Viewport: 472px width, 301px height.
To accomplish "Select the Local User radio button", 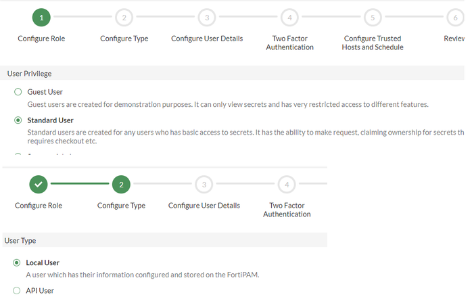I will 17,262.
